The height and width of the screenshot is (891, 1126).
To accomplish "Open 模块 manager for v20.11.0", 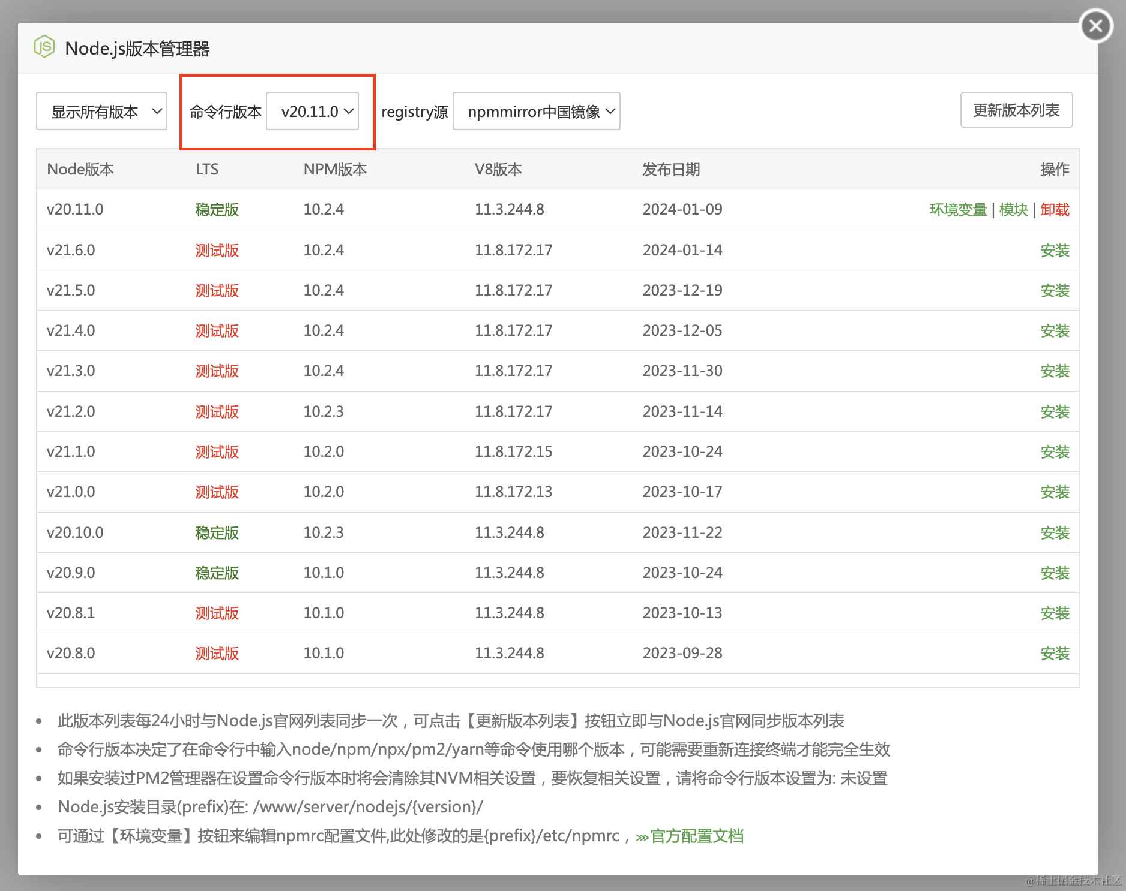I will tap(1013, 210).
